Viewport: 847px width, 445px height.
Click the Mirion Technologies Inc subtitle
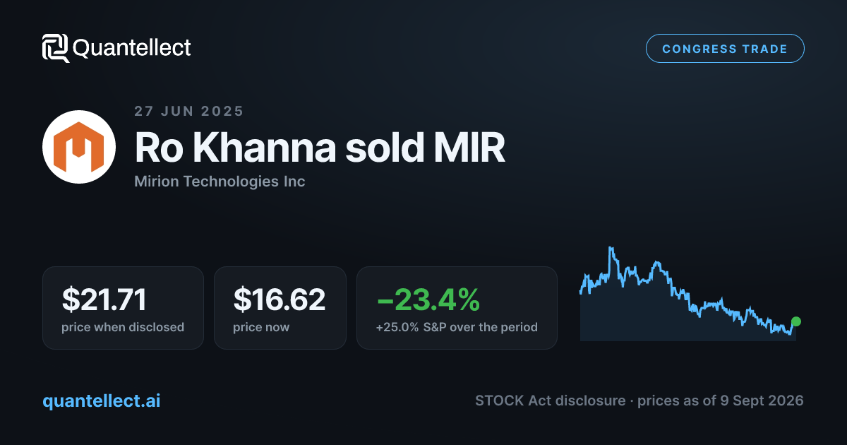(x=220, y=182)
